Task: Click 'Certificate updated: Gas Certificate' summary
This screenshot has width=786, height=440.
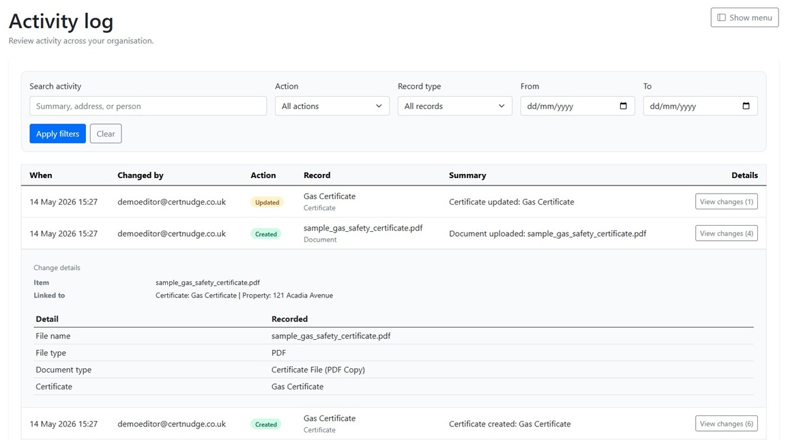Action: pyautogui.click(x=511, y=202)
